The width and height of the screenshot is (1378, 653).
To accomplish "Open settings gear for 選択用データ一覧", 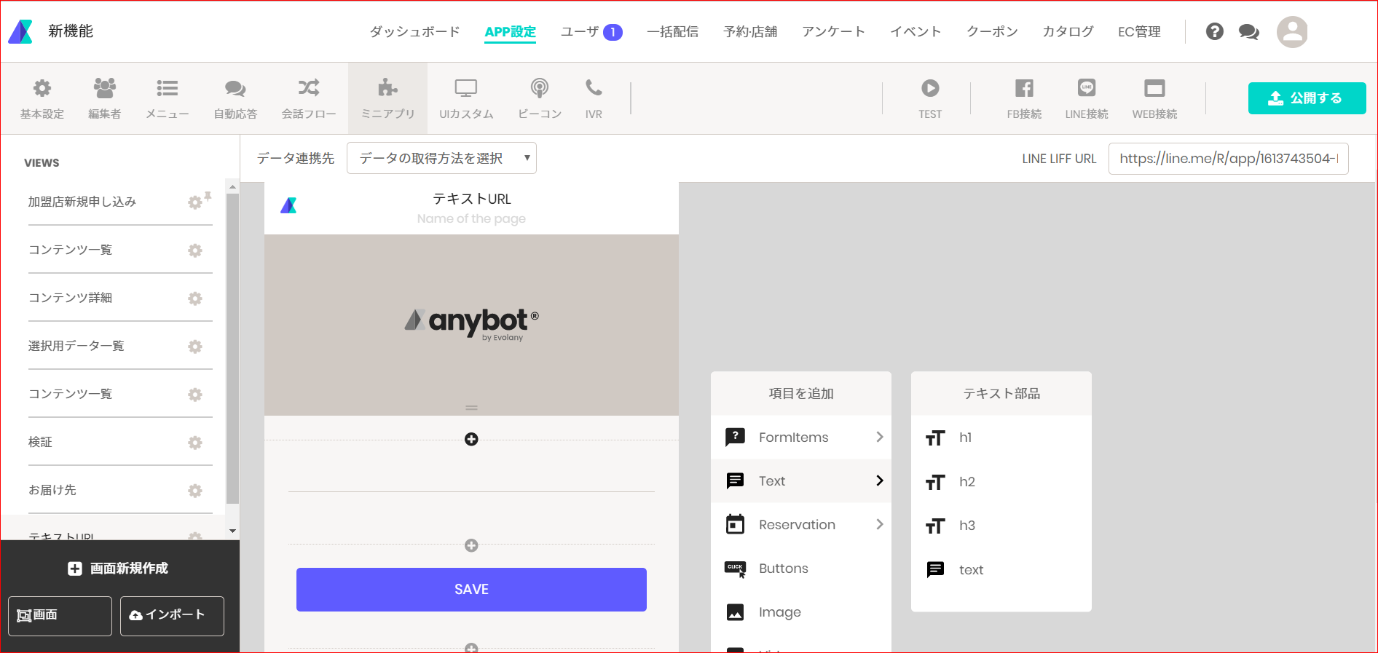I will tap(195, 347).
